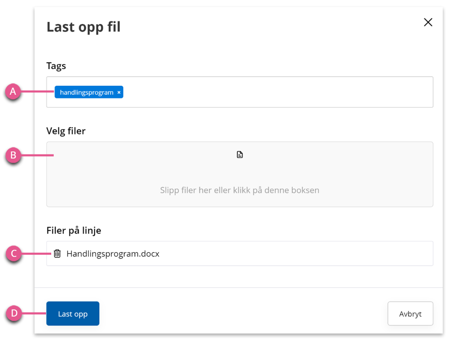Delete Handlingsprogram.docx using the trash icon
This screenshot has width=450, height=347.
pos(57,253)
